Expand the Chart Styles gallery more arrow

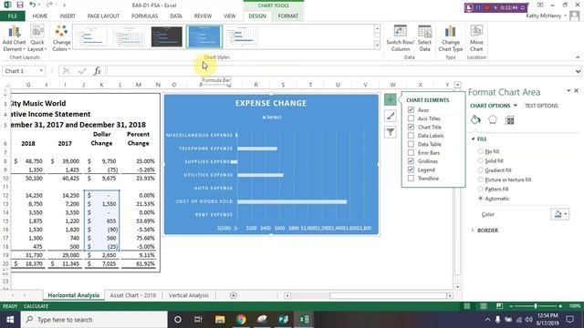(377, 46)
